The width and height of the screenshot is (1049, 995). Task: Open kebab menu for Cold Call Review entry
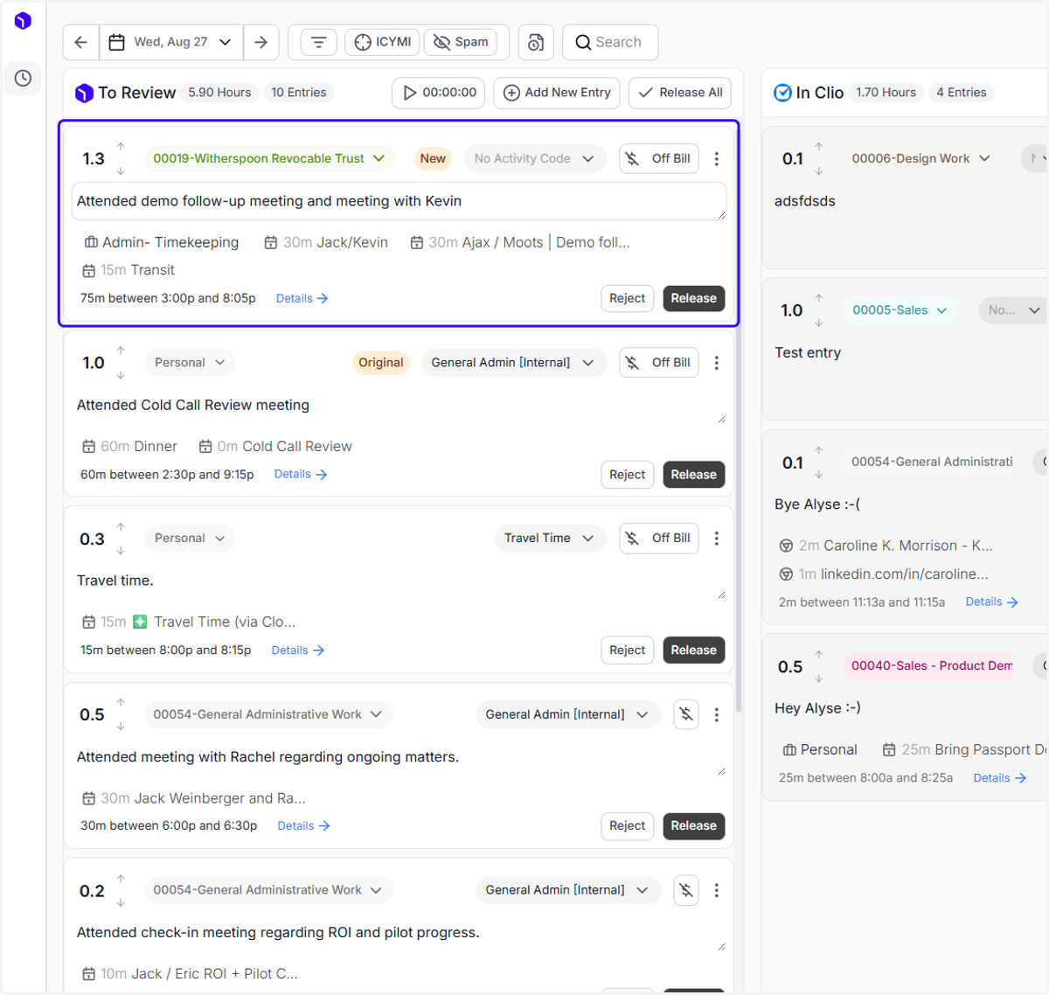[717, 363]
